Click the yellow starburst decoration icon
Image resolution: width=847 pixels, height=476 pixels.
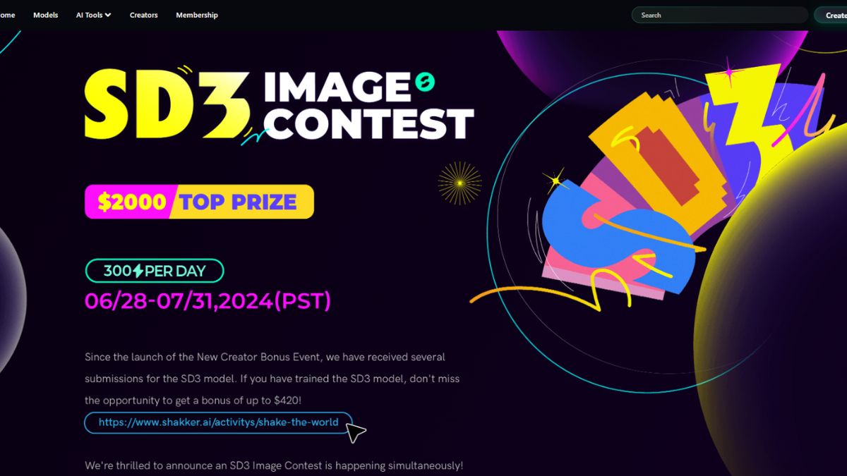click(x=459, y=183)
